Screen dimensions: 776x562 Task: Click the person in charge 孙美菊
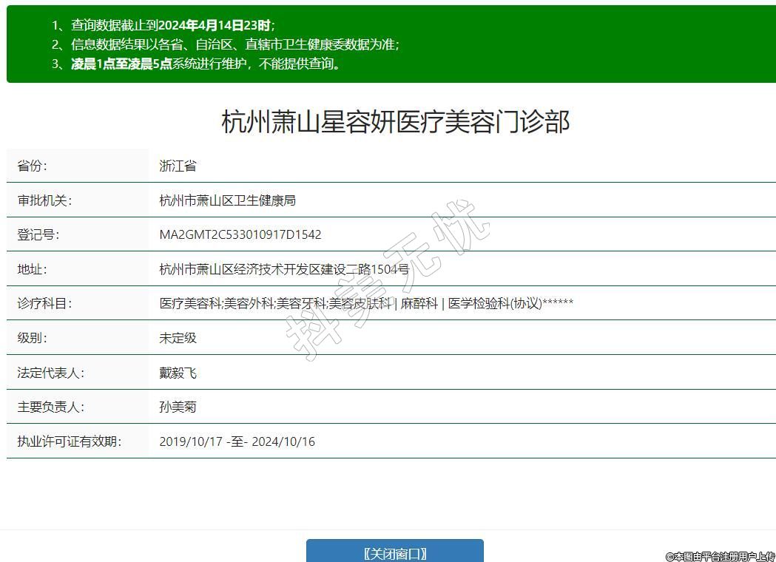(178, 407)
